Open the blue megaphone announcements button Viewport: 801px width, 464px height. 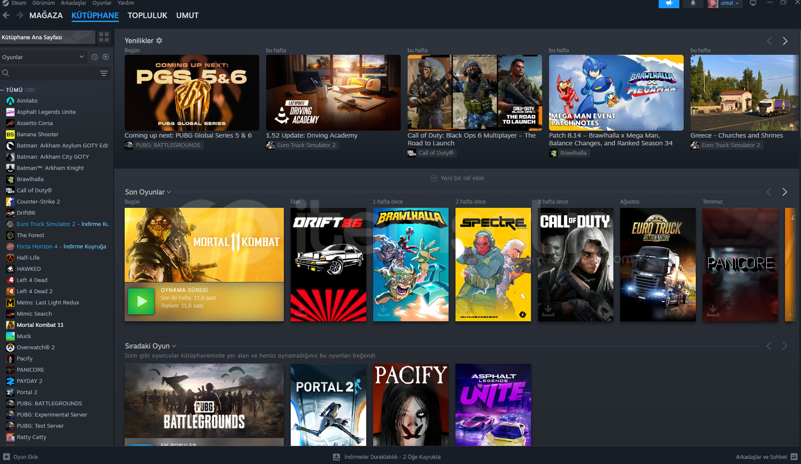click(669, 3)
